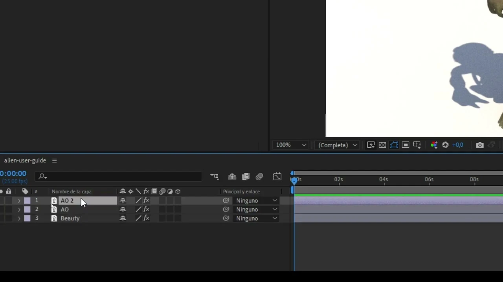
Task: Open parent dropdown for Beauty layer
Action: 257,219
